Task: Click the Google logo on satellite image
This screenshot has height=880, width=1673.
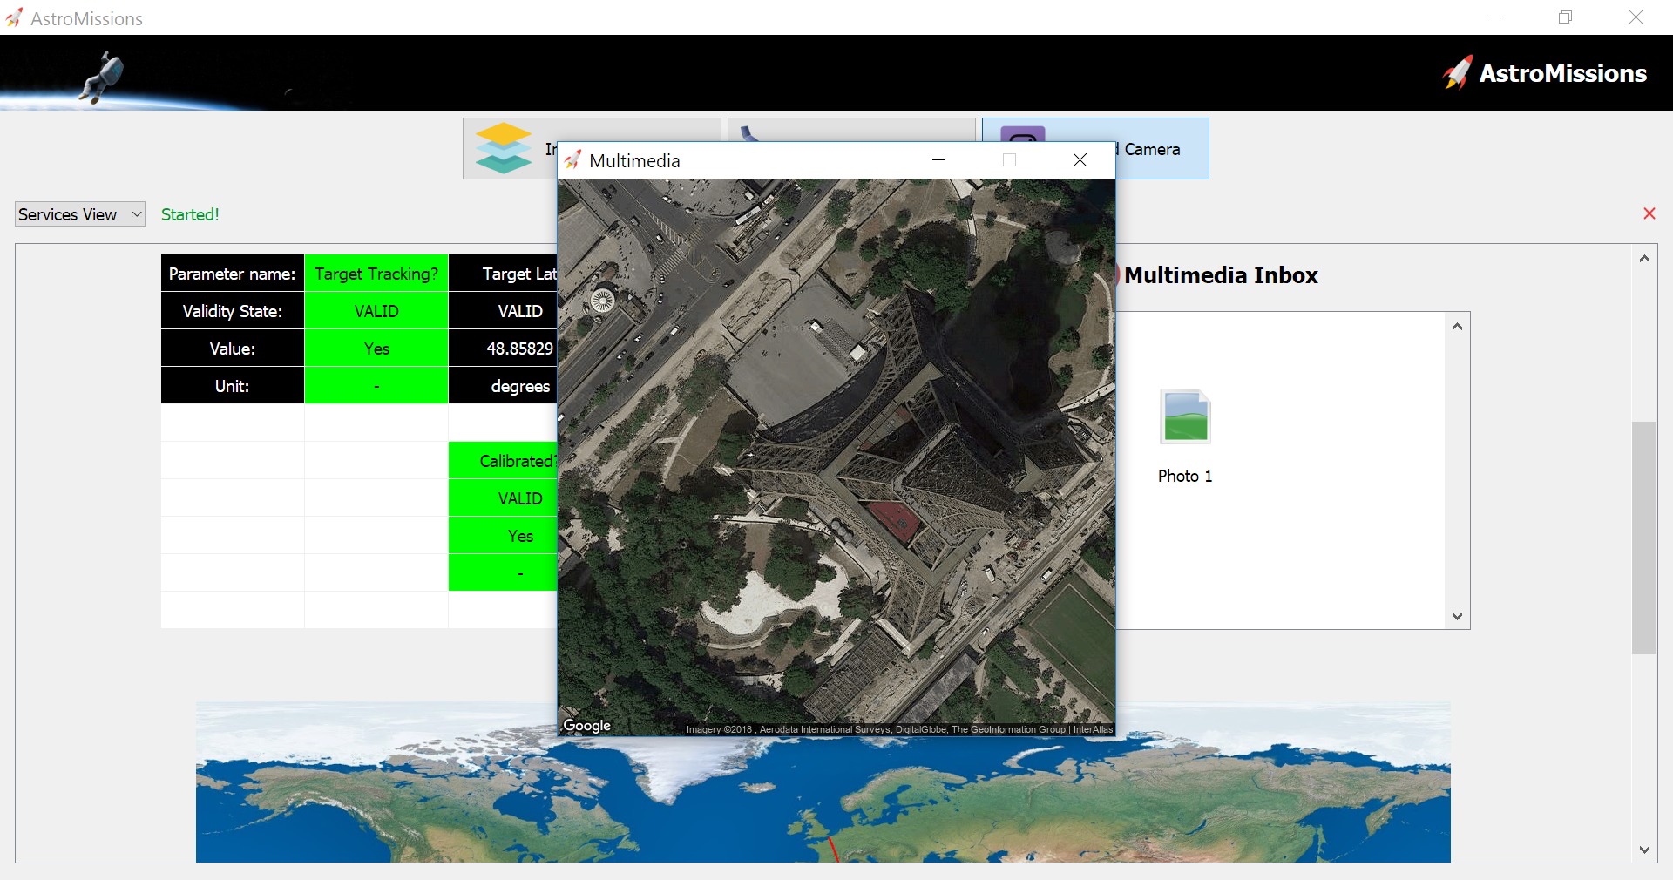Action: pos(586,725)
